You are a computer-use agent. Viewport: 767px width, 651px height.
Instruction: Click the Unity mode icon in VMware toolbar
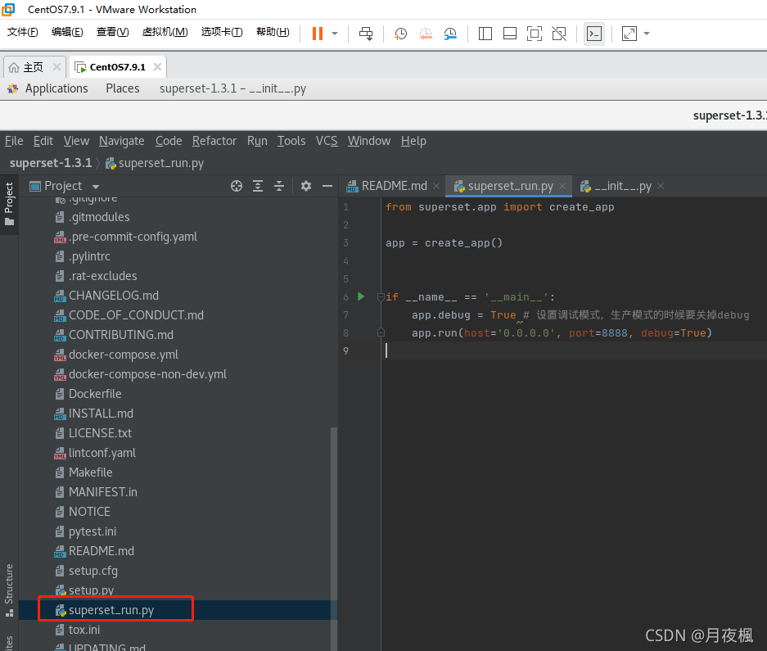click(x=559, y=34)
